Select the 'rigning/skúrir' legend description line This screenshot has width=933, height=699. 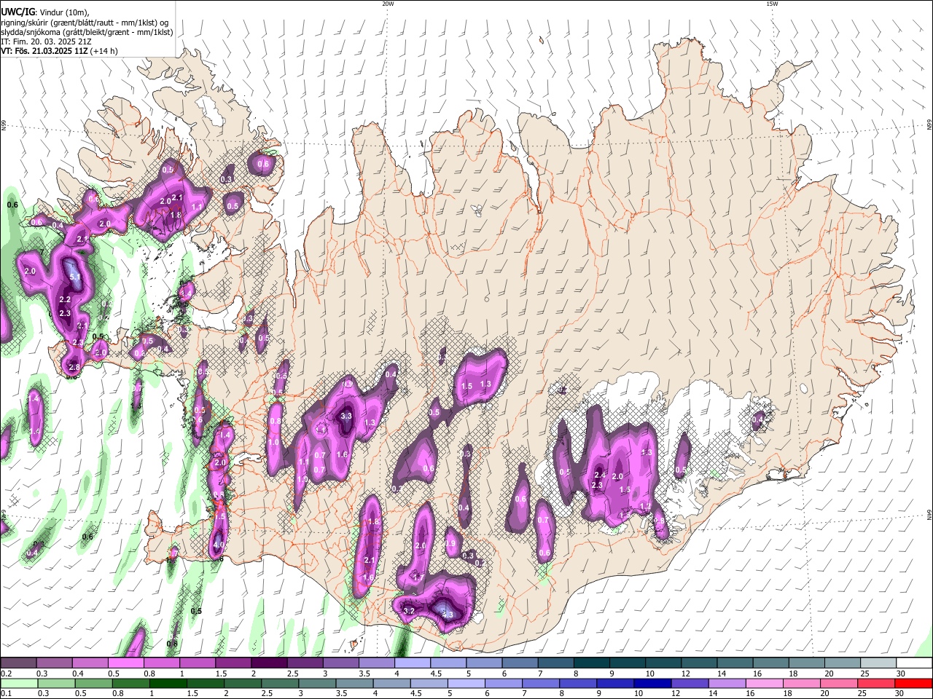85,23
